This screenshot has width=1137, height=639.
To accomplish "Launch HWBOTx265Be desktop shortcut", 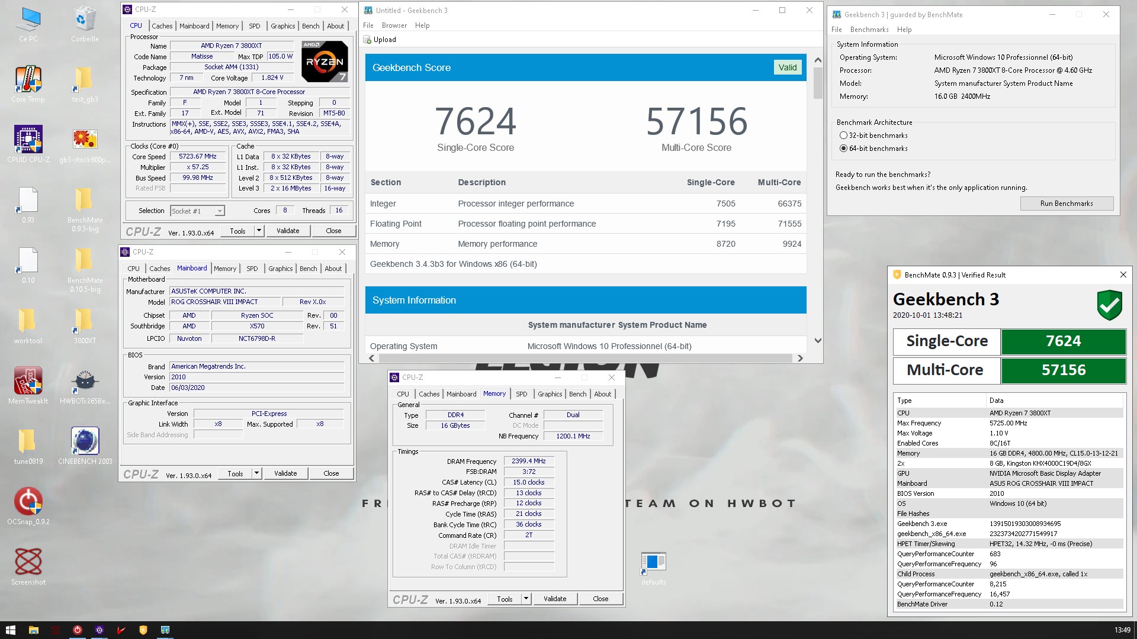I will coord(85,386).
